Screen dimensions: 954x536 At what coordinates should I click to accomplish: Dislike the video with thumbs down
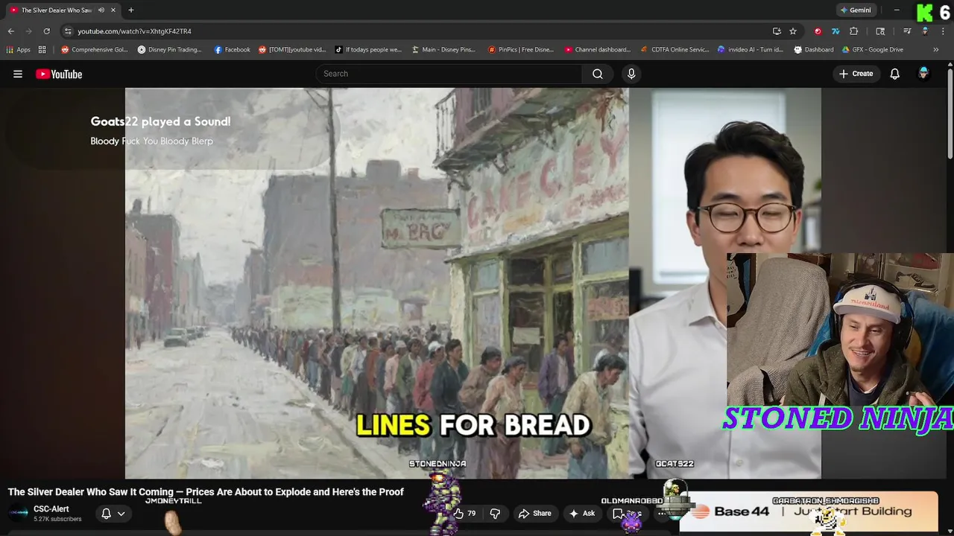click(x=495, y=514)
